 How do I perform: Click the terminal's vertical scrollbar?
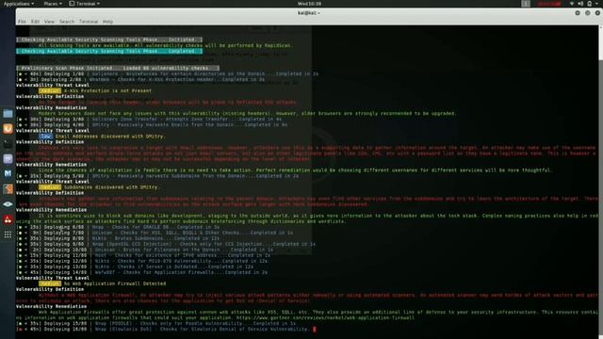(601, 182)
